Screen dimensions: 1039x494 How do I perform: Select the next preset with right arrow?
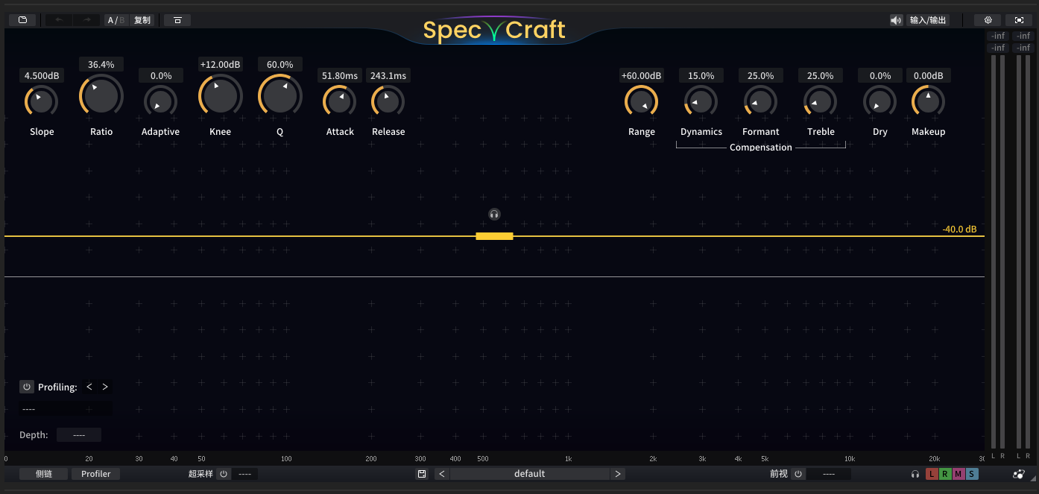(x=617, y=474)
